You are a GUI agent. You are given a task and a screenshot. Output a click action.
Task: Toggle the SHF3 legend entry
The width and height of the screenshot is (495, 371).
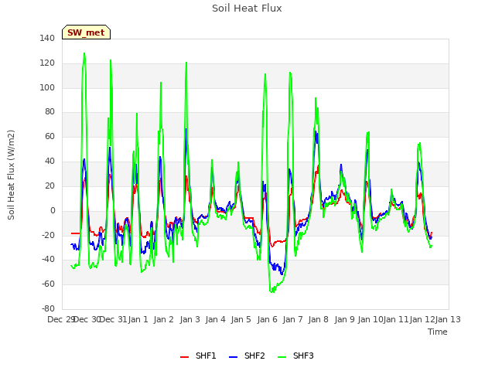(295, 356)
